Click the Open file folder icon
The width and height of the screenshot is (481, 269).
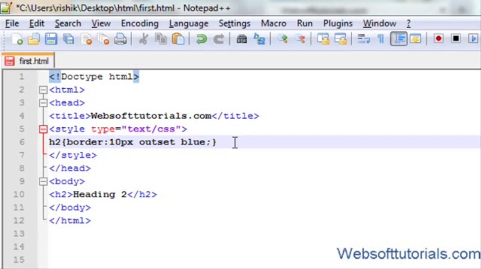pyautogui.click(x=34, y=39)
